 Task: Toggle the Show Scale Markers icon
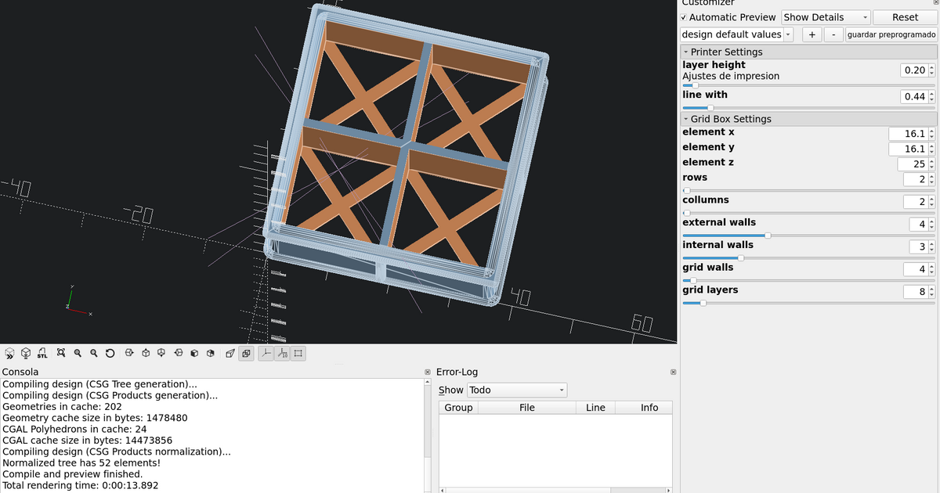[283, 353]
